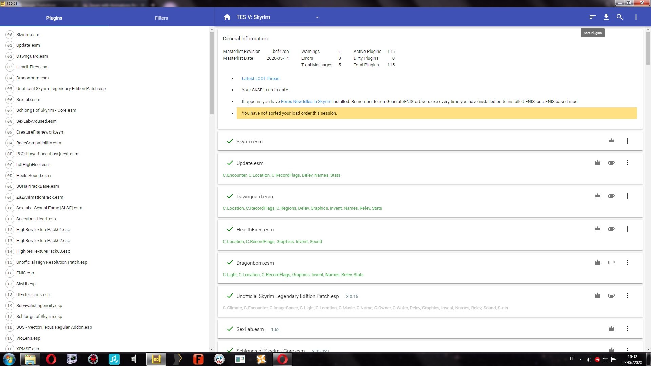Click the main content panel vertical scrollbar

tap(648, 48)
